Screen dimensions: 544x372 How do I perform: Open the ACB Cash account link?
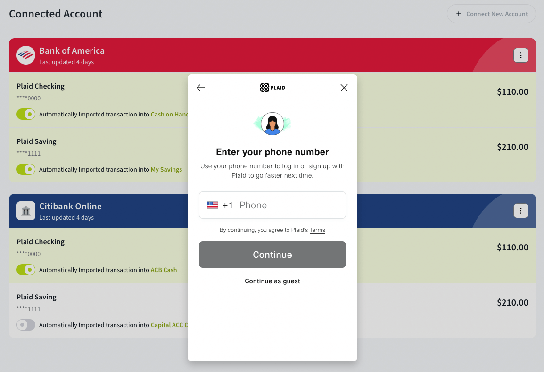(x=164, y=270)
